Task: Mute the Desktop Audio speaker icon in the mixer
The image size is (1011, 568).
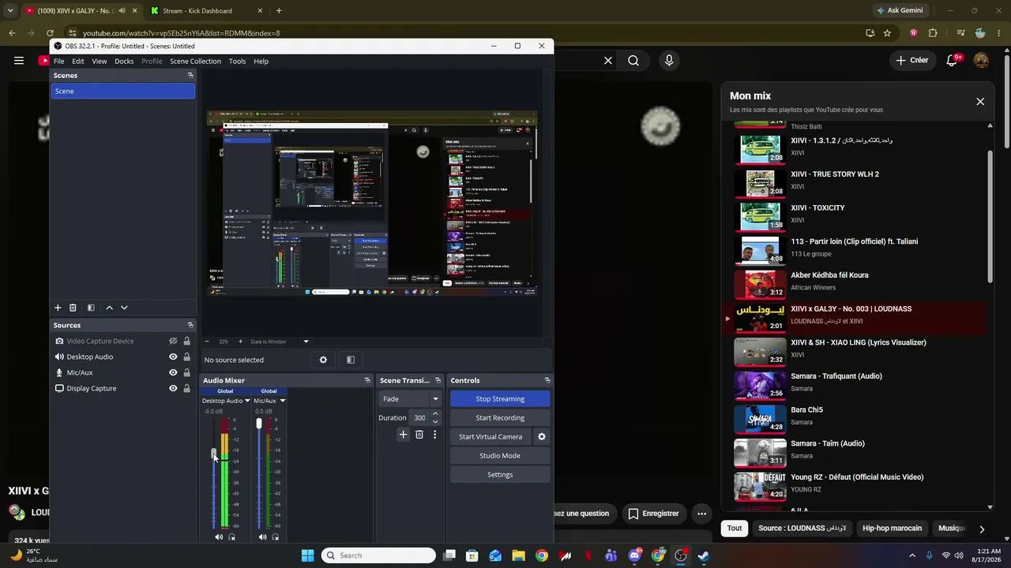Action: [219, 537]
